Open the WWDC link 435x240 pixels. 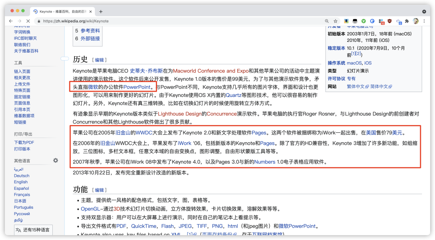(144, 133)
